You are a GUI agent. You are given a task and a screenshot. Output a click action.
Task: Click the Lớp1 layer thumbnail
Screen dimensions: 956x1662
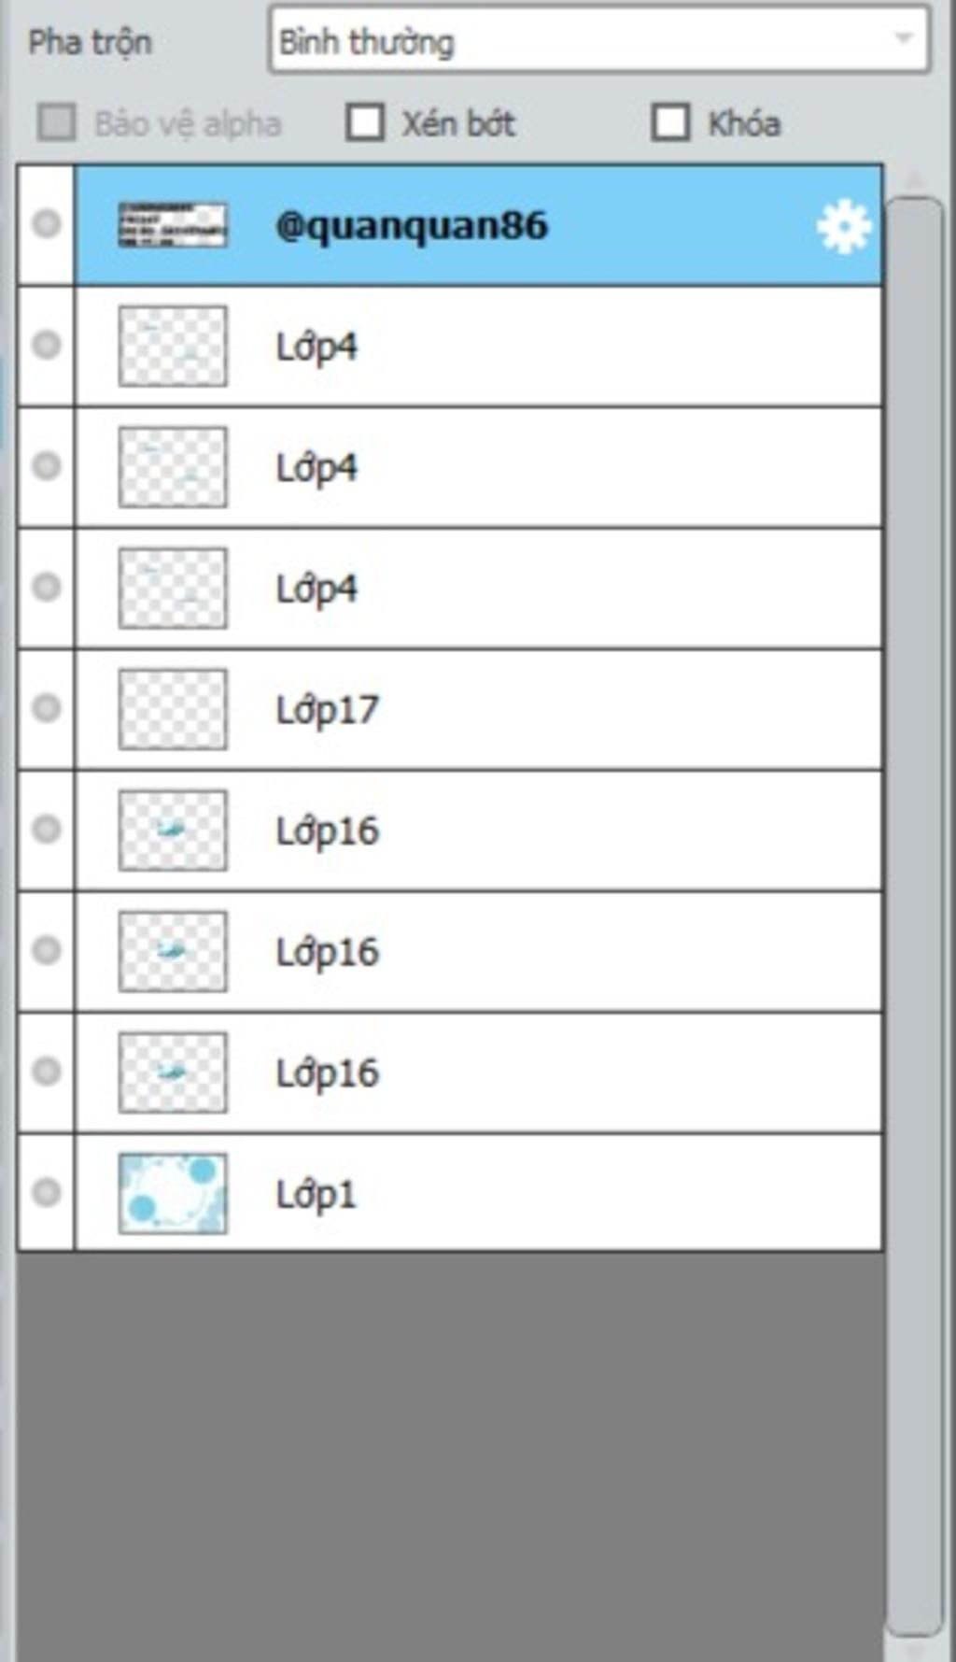coord(173,1193)
